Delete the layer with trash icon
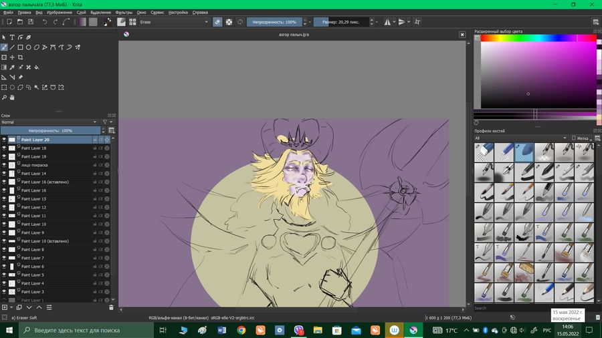602x338 pixels. tap(111, 307)
